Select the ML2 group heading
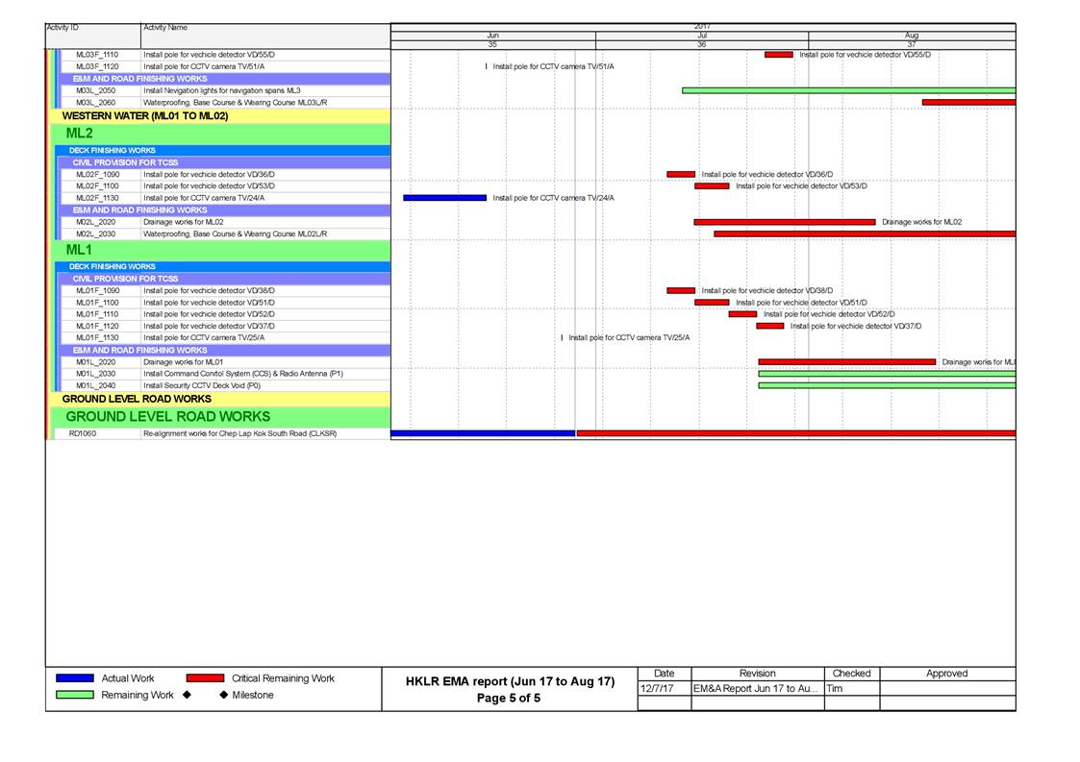The height and width of the screenshot is (762, 1080). (79, 134)
